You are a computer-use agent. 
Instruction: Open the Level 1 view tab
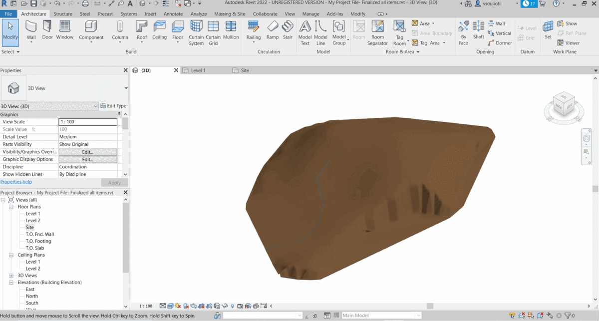pos(198,70)
